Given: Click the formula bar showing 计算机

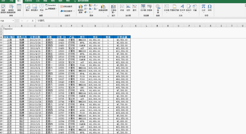Looking at the screenshot, I should tap(140, 20).
